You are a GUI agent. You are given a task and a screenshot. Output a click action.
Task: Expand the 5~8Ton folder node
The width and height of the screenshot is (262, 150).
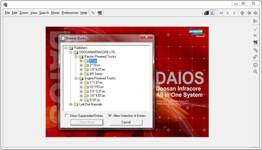[81, 100]
